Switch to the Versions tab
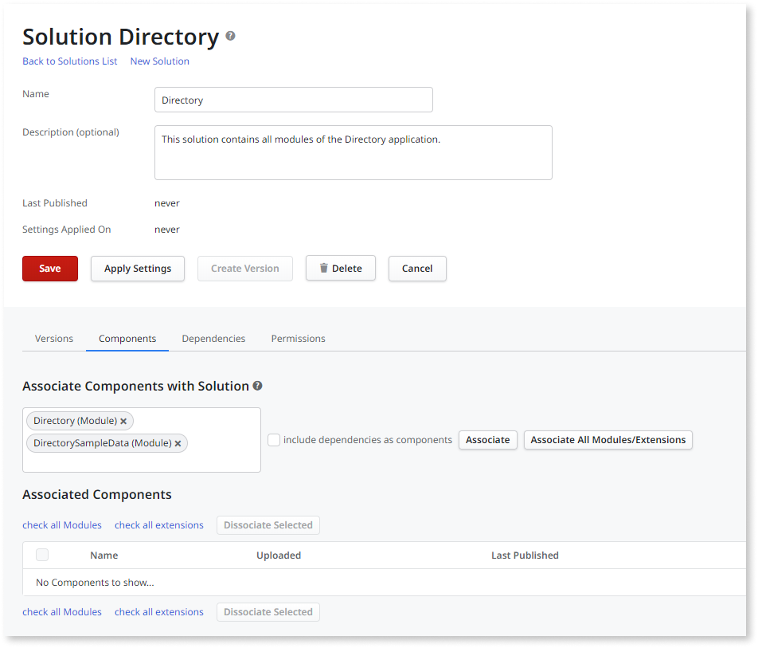This screenshot has width=758, height=648. (53, 338)
